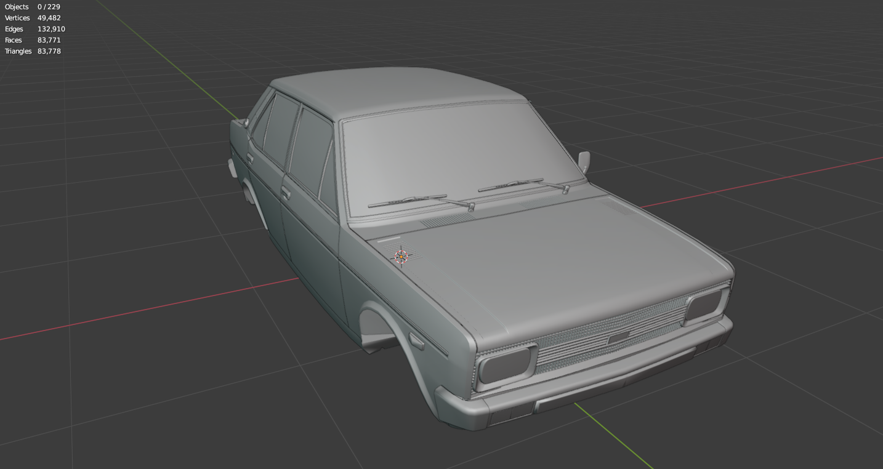Select the car's windshield glass
883x469 pixels.
pos(459,157)
